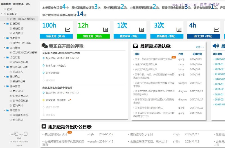Image resolution: width=225 pixels, height=148 pixels.
Task: Click the 2017/12/7 date cell
Action: tap(196, 83)
